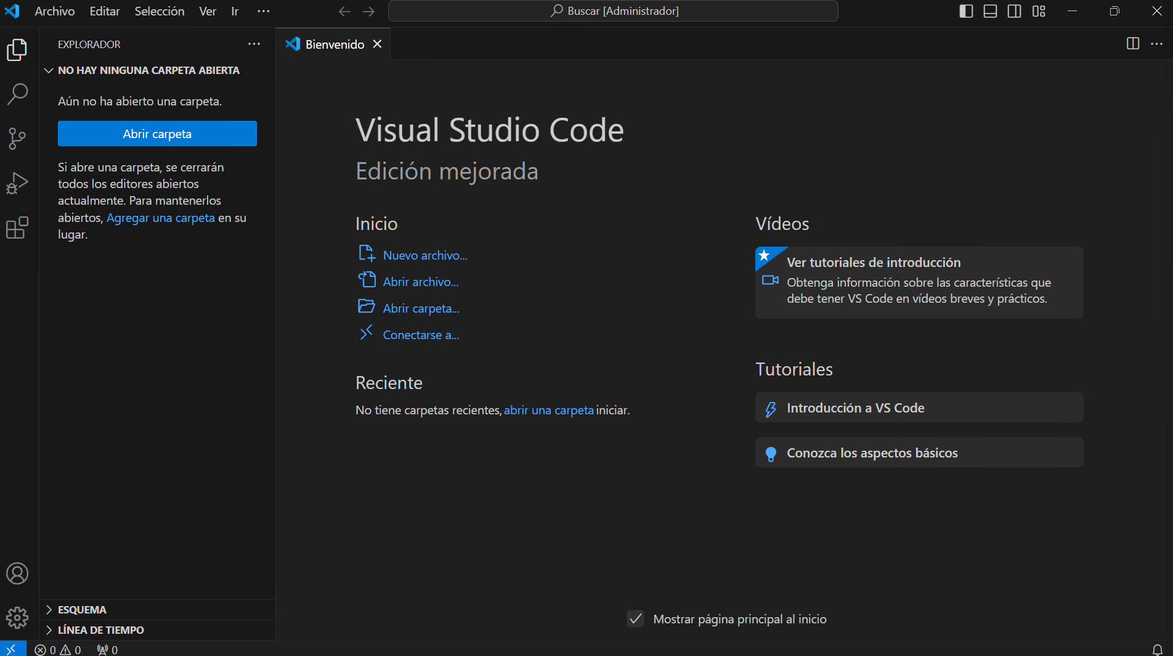Open the Extensions view
Screen dimensions: 1173x656
[x=17, y=228]
